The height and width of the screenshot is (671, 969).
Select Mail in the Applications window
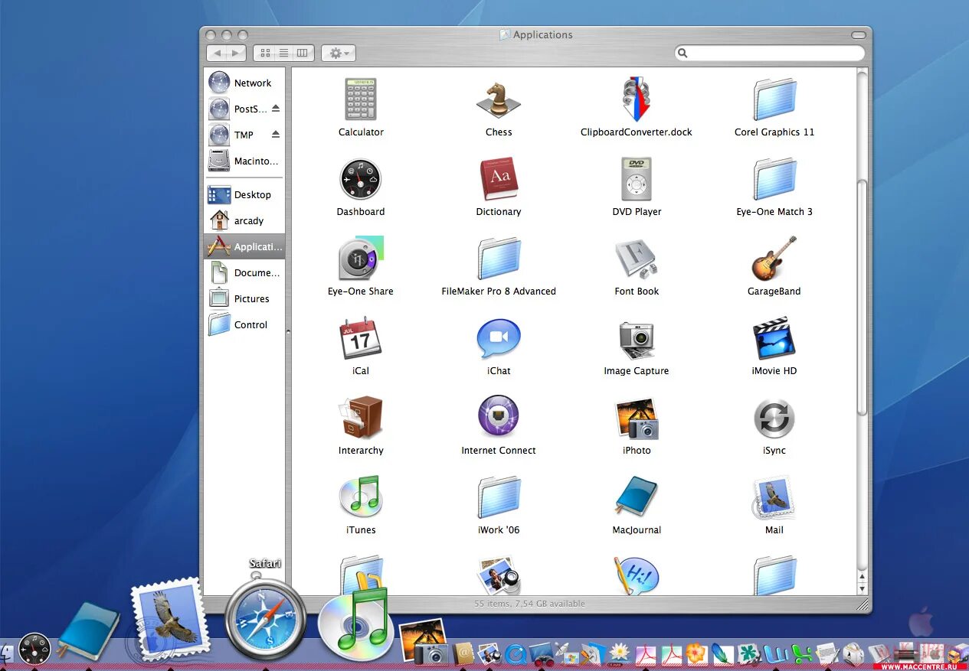(774, 497)
